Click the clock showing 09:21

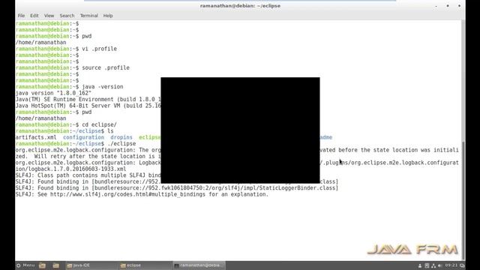pyautogui.click(x=451, y=265)
